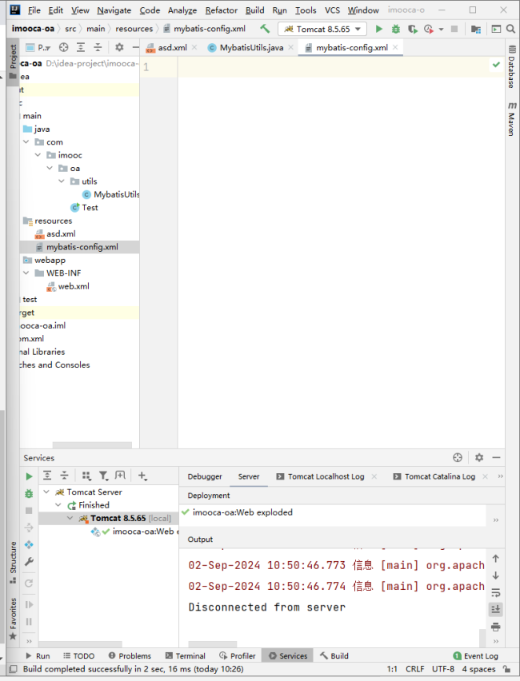The height and width of the screenshot is (681, 520).
Task: Click Debug bug icon in Services panel
Action: click(29, 493)
